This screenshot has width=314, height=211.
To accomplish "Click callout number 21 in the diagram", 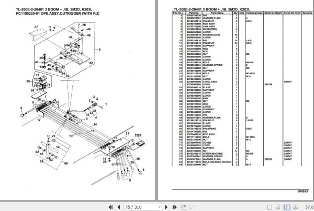I will pyautogui.click(x=127, y=134).
